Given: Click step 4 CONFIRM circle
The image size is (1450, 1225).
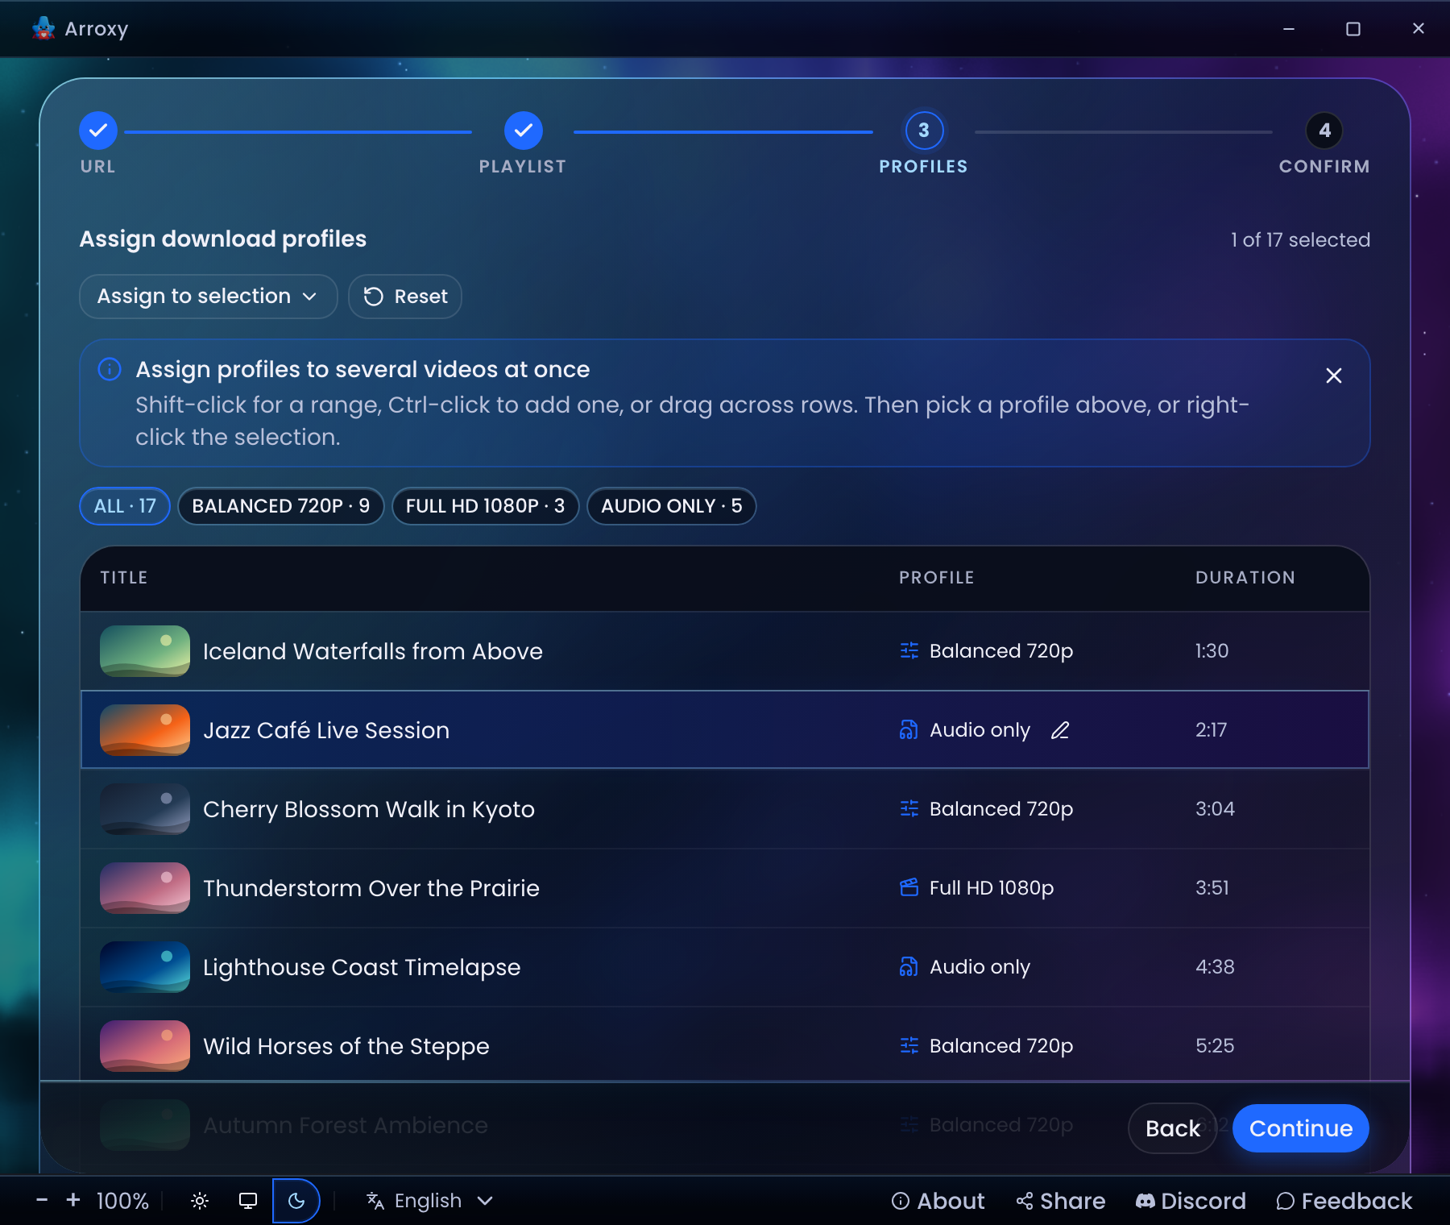Looking at the screenshot, I should coord(1324,131).
